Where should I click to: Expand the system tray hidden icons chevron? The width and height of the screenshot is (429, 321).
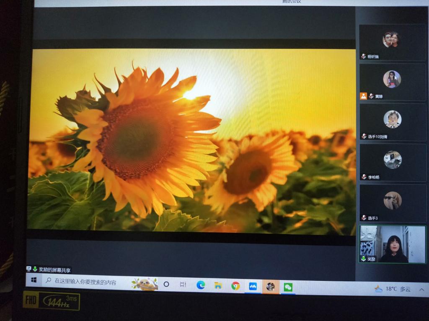[421, 289]
